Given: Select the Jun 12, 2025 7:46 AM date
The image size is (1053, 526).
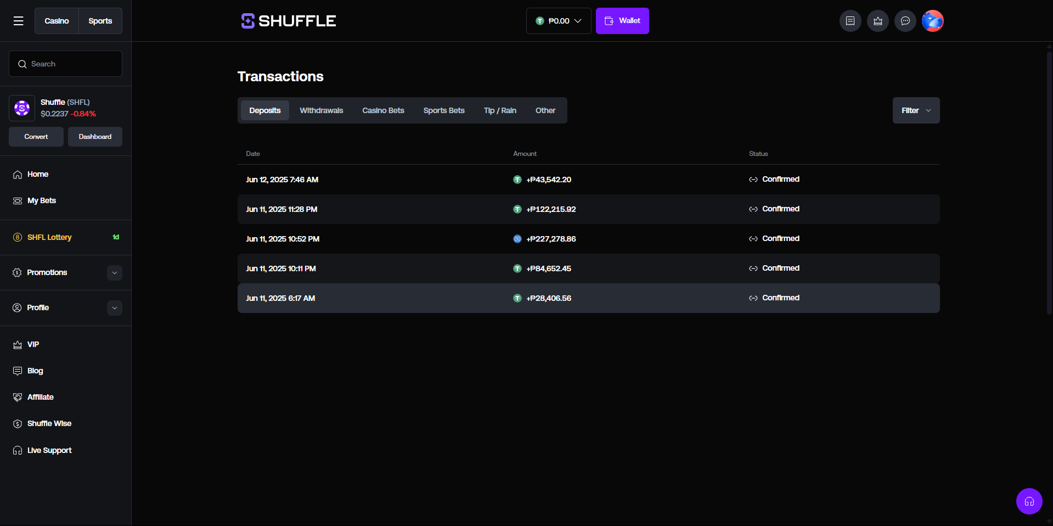Looking at the screenshot, I should (x=282, y=180).
